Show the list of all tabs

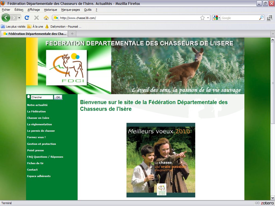tap(273, 34)
